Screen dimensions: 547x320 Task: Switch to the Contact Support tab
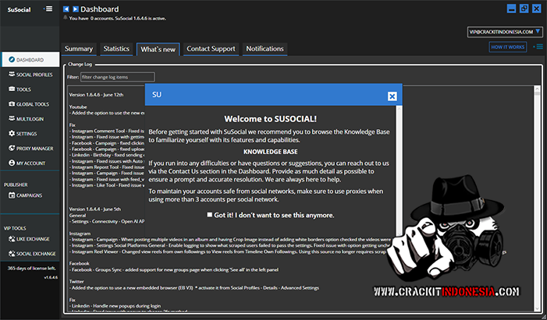(211, 49)
